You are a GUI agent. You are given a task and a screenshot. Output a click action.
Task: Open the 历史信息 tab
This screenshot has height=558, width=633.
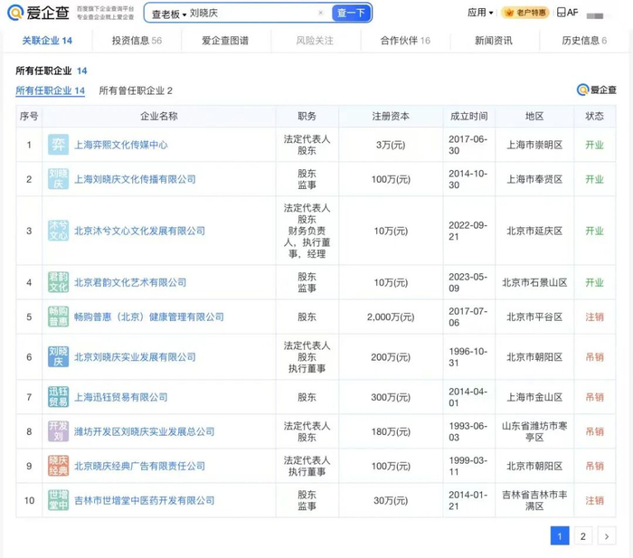[x=584, y=41]
